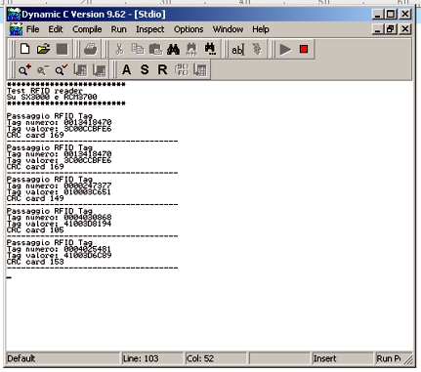
Task: Stop the program with the red square
Action: 304,49
